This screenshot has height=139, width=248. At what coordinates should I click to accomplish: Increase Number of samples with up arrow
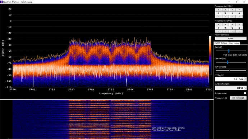[245, 87]
